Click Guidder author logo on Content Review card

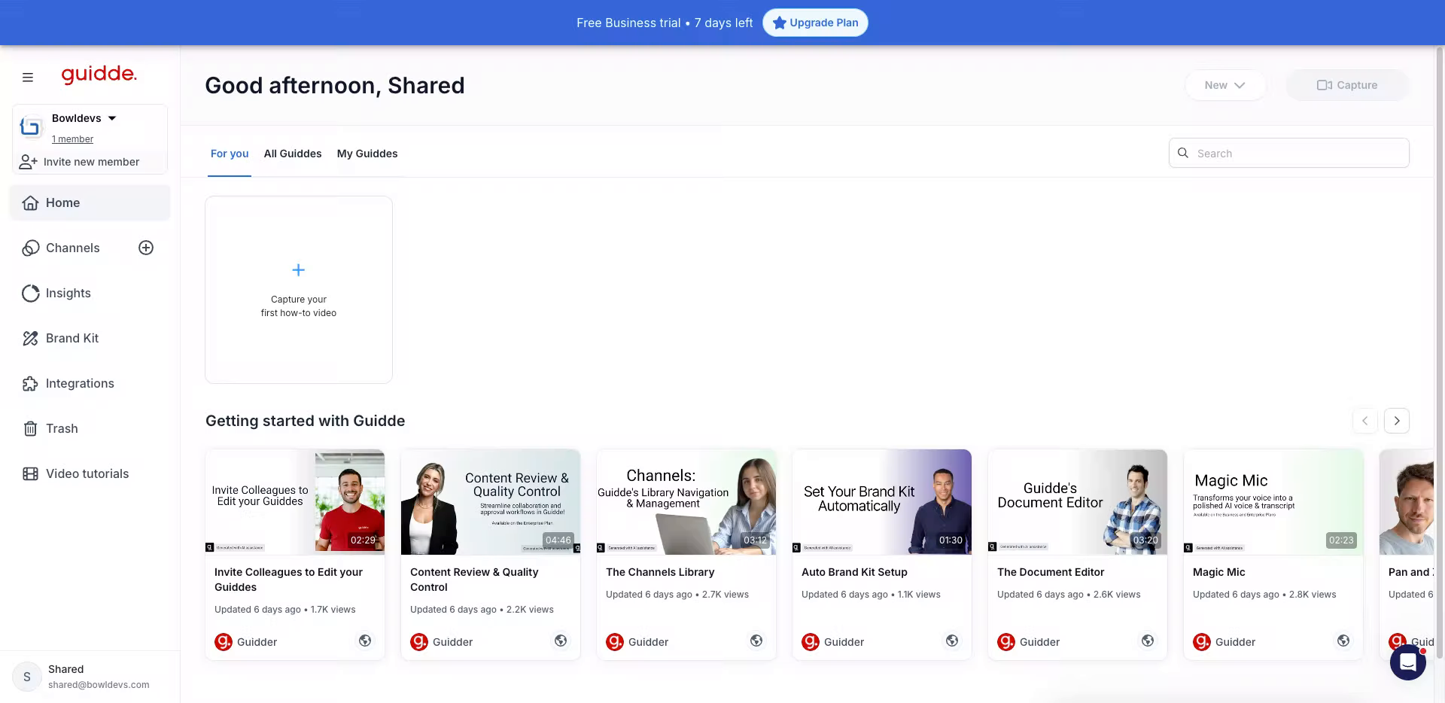point(419,641)
